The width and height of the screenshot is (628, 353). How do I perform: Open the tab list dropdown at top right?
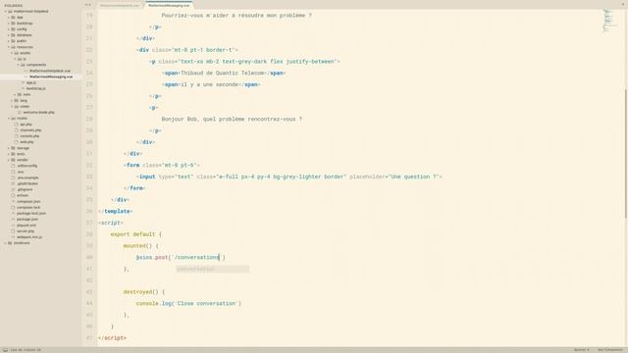[623, 4]
